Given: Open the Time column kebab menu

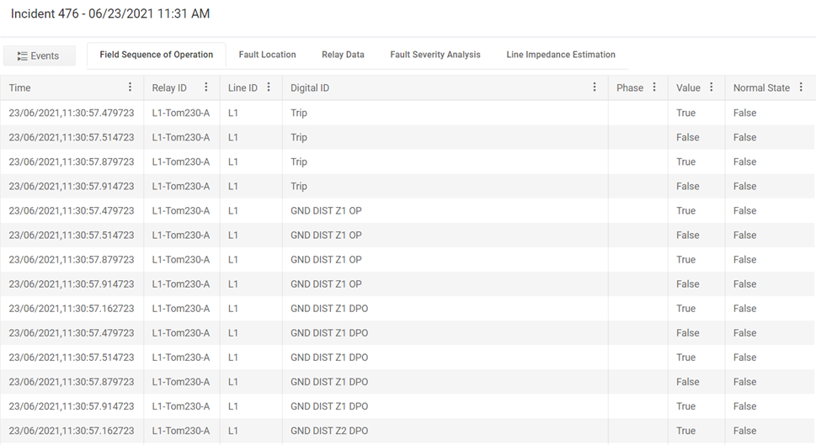Looking at the screenshot, I should [x=130, y=87].
